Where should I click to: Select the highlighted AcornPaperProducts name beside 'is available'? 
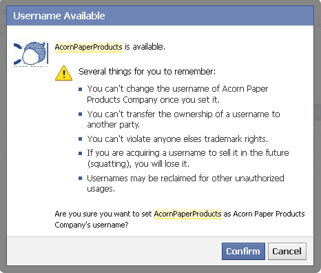(89, 47)
